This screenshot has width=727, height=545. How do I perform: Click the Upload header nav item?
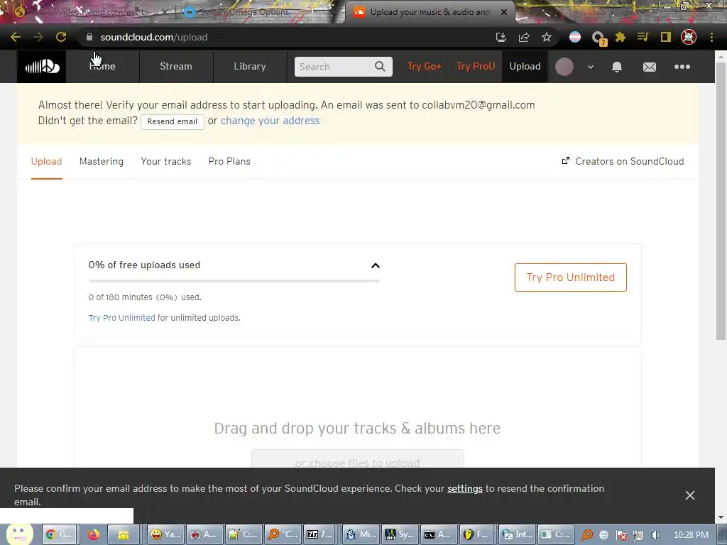(x=525, y=66)
